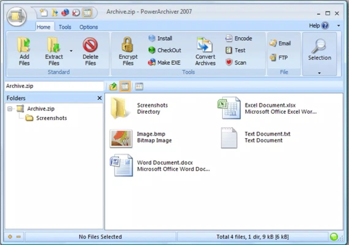Click the Make EXE tool button

click(x=164, y=62)
